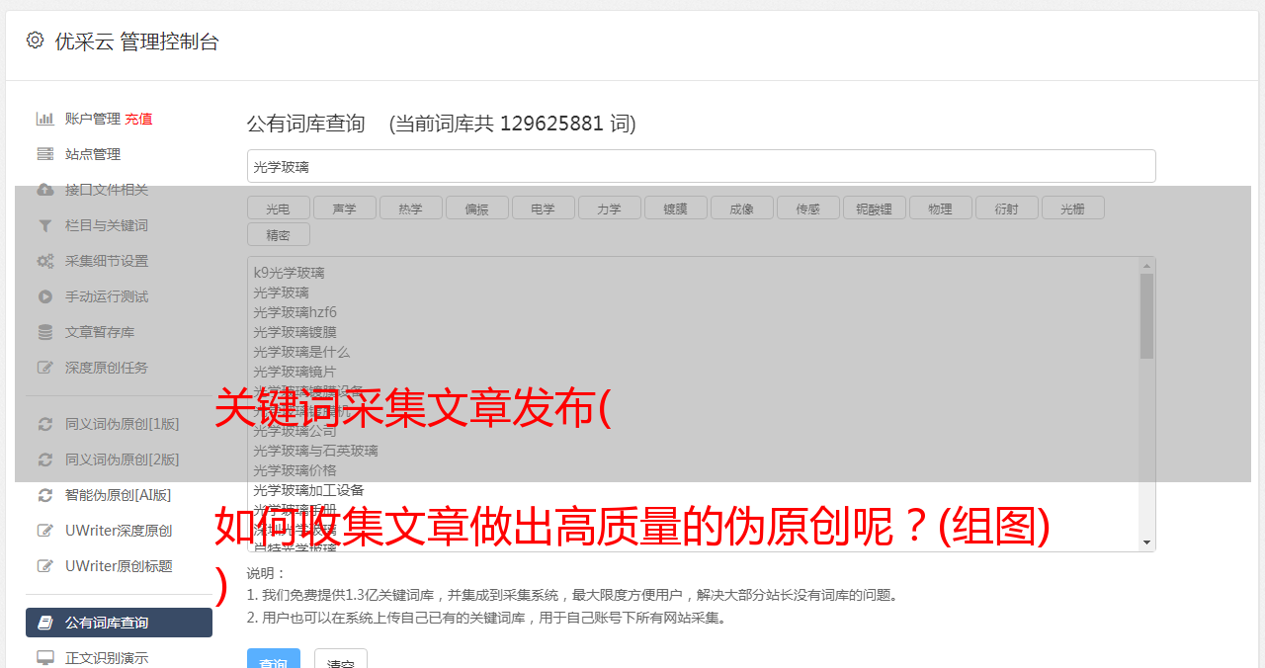Select the 文章暂存库 database icon
The image size is (1265, 668).
tap(45, 332)
